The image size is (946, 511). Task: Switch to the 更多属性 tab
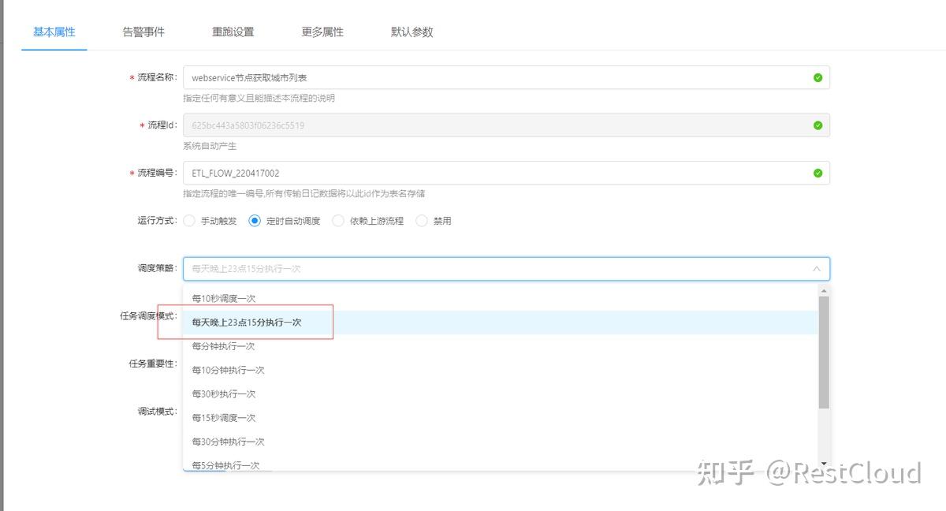(322, 32)
